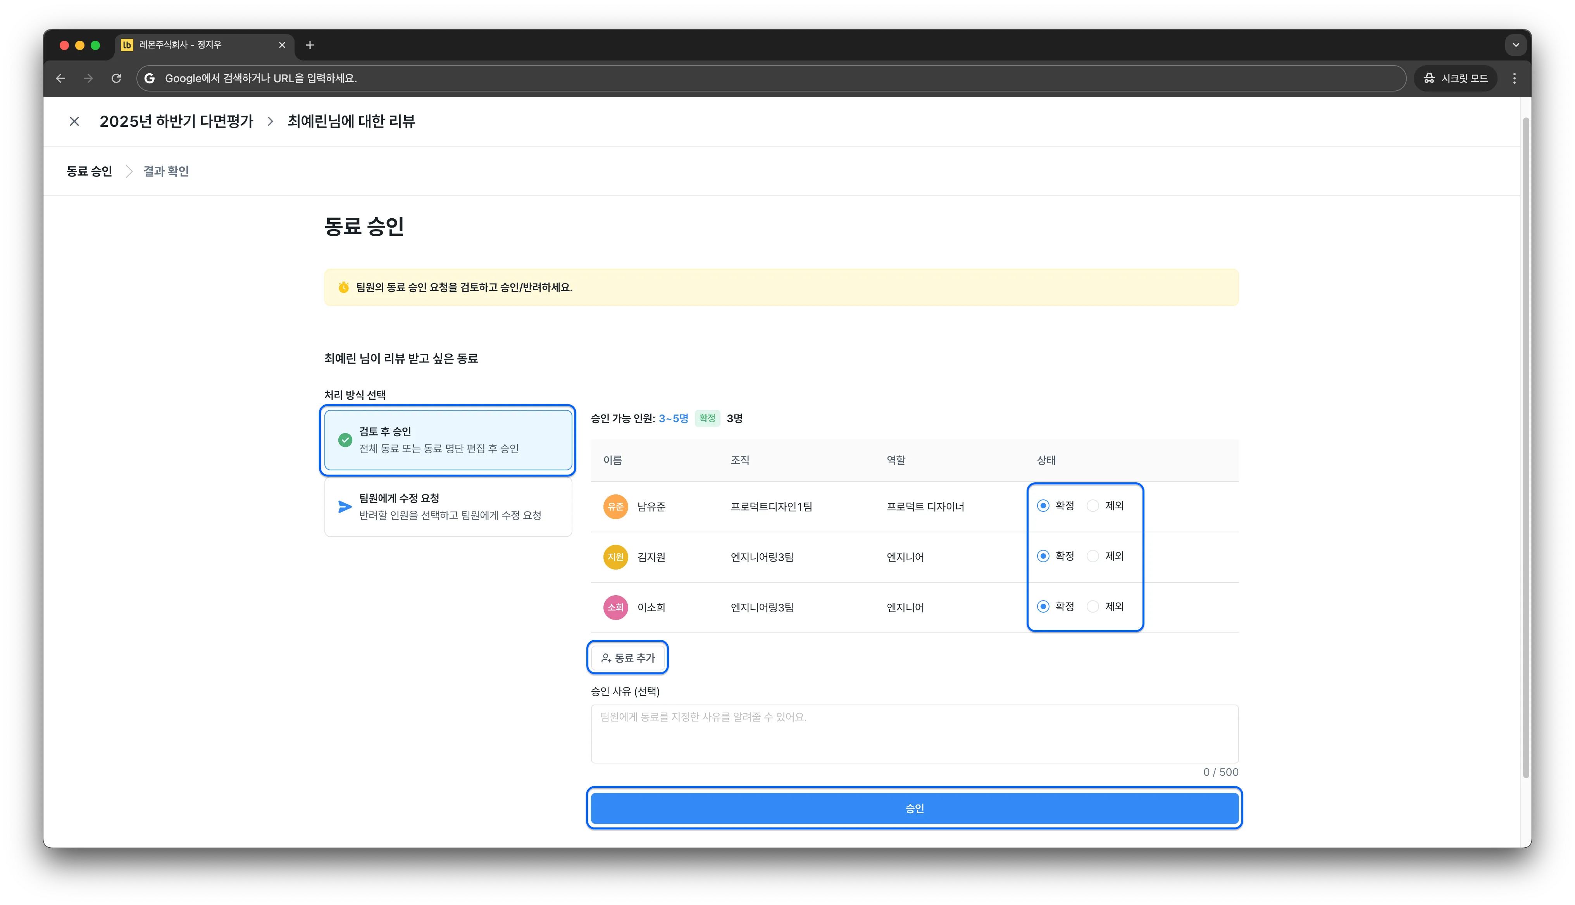Open the browser three-dot menu

click(1515, 78)
